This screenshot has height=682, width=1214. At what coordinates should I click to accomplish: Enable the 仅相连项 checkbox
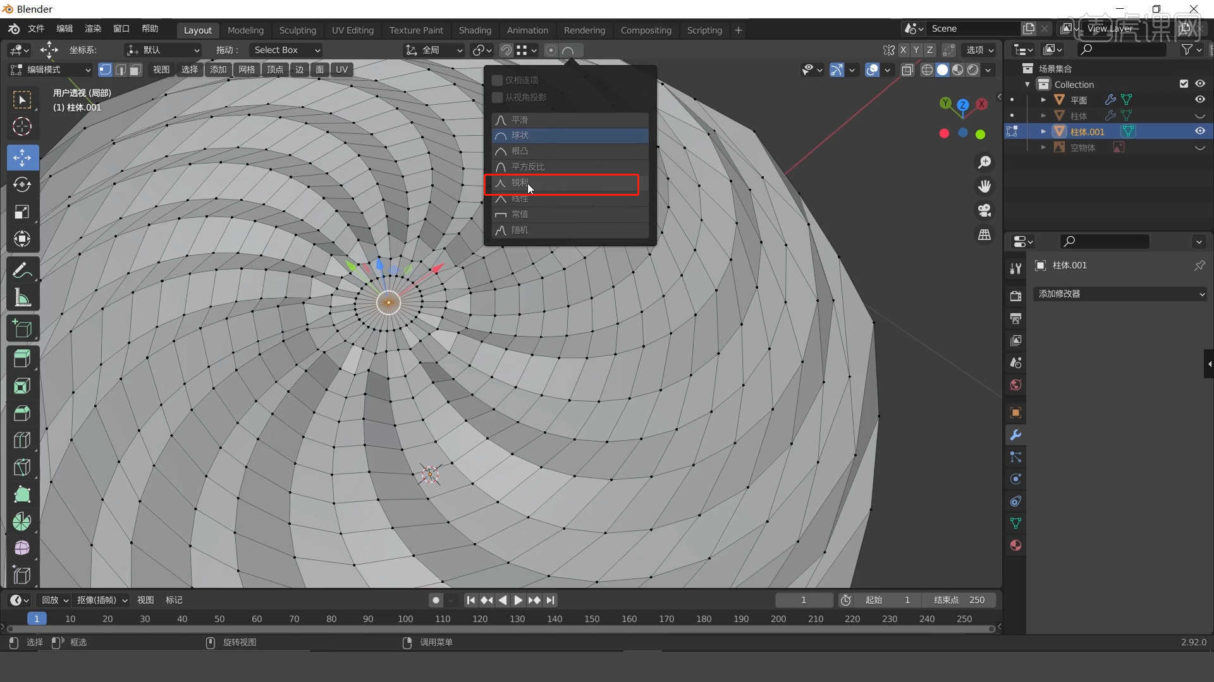pyautogui.click(x=497, y=80)
